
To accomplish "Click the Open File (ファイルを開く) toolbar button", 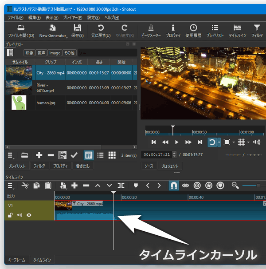I will 21,31.
